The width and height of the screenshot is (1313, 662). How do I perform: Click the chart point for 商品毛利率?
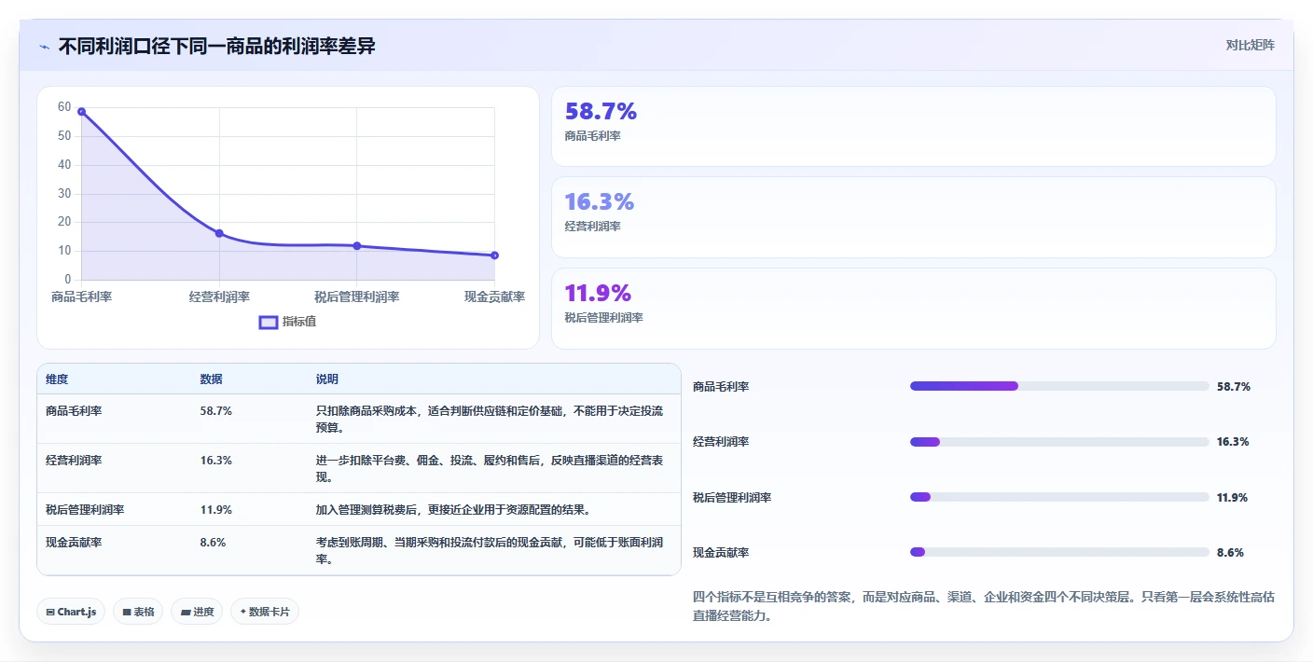tap(82, 112)
